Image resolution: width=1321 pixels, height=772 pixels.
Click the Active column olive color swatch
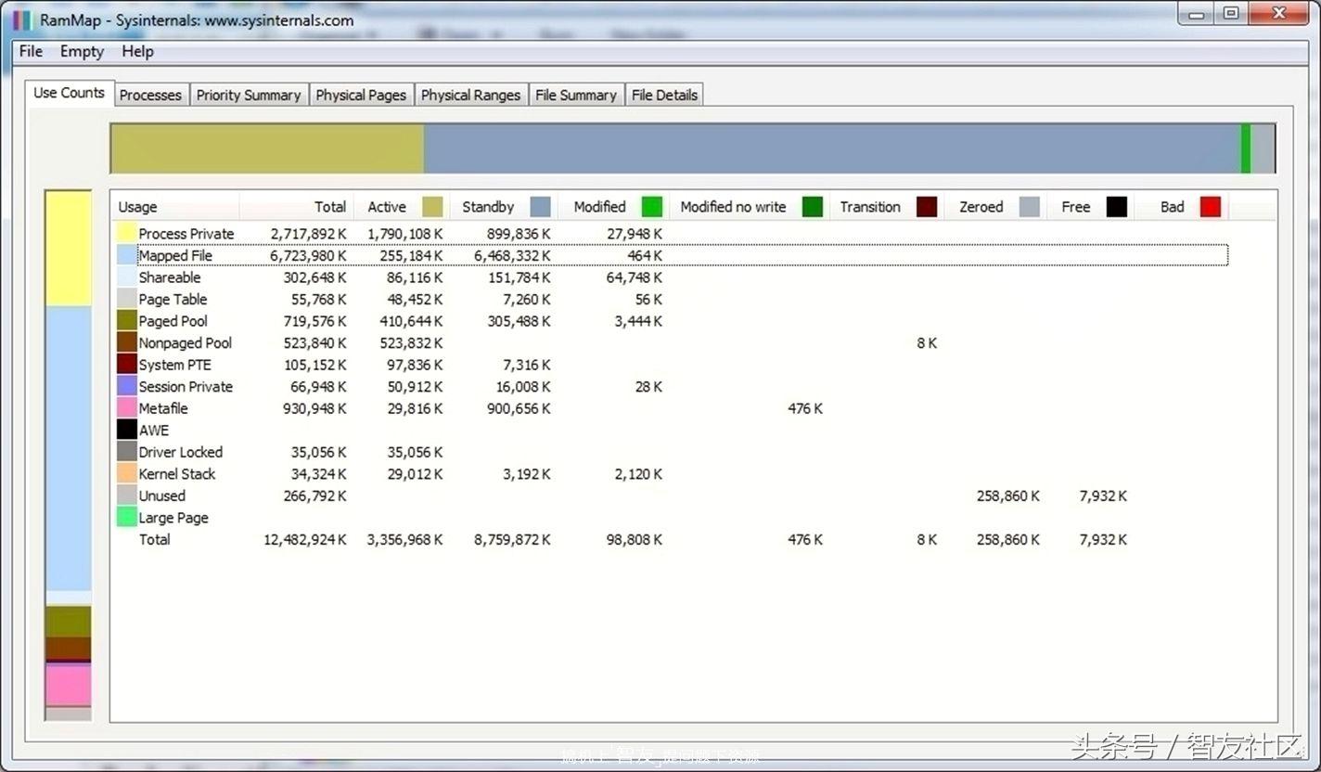[x=432, y=207]
